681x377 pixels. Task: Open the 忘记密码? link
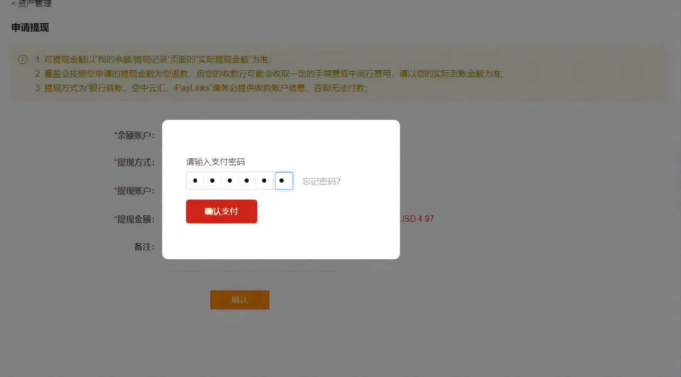321,181
